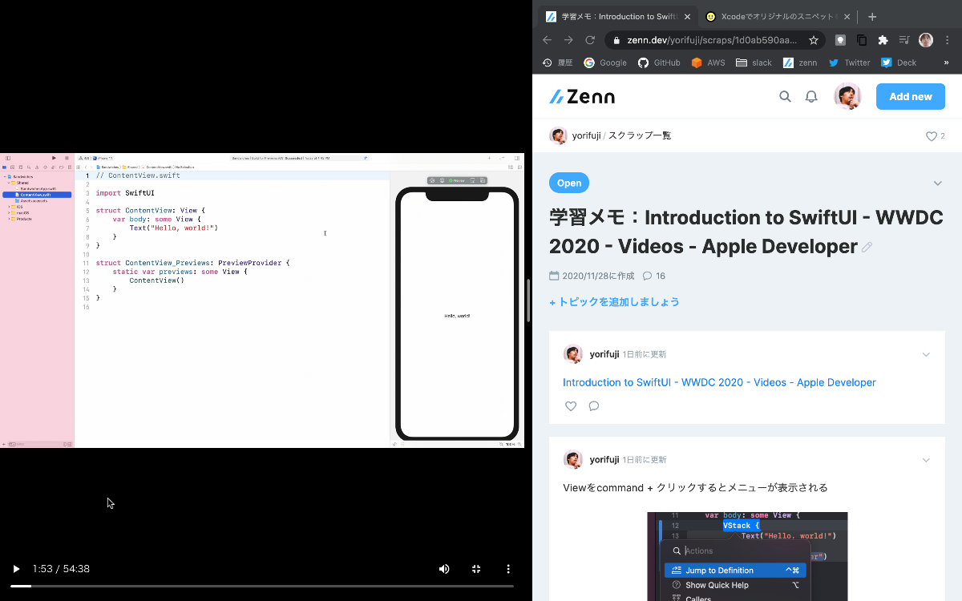Expand the Products folder in video's Xcode navigator
The width and height of the screenshot is (962, 601).
[10, 219]
